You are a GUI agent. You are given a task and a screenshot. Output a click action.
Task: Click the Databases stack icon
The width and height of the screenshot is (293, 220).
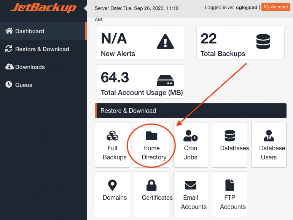pos(230,136)
